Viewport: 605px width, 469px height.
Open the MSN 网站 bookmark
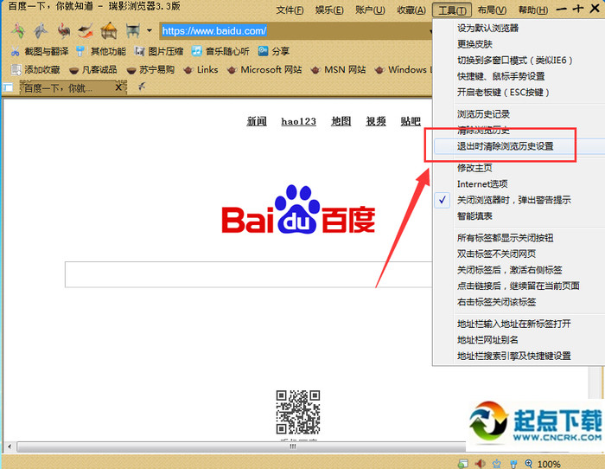[339, 69]
